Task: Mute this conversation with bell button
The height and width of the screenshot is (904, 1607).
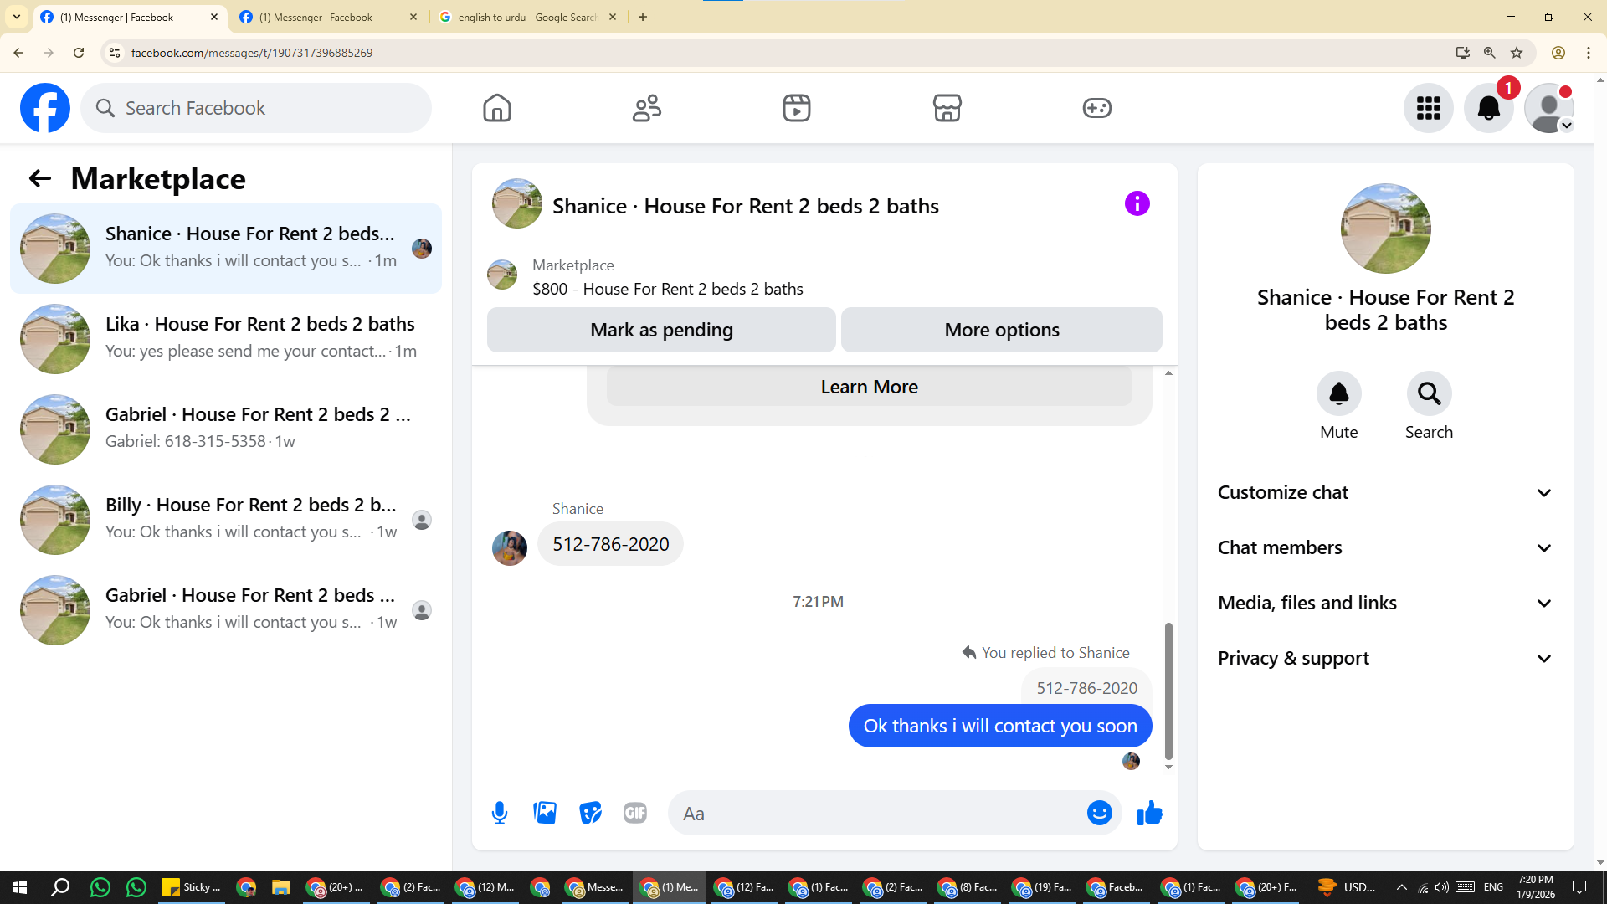Action: point(1338,393)
